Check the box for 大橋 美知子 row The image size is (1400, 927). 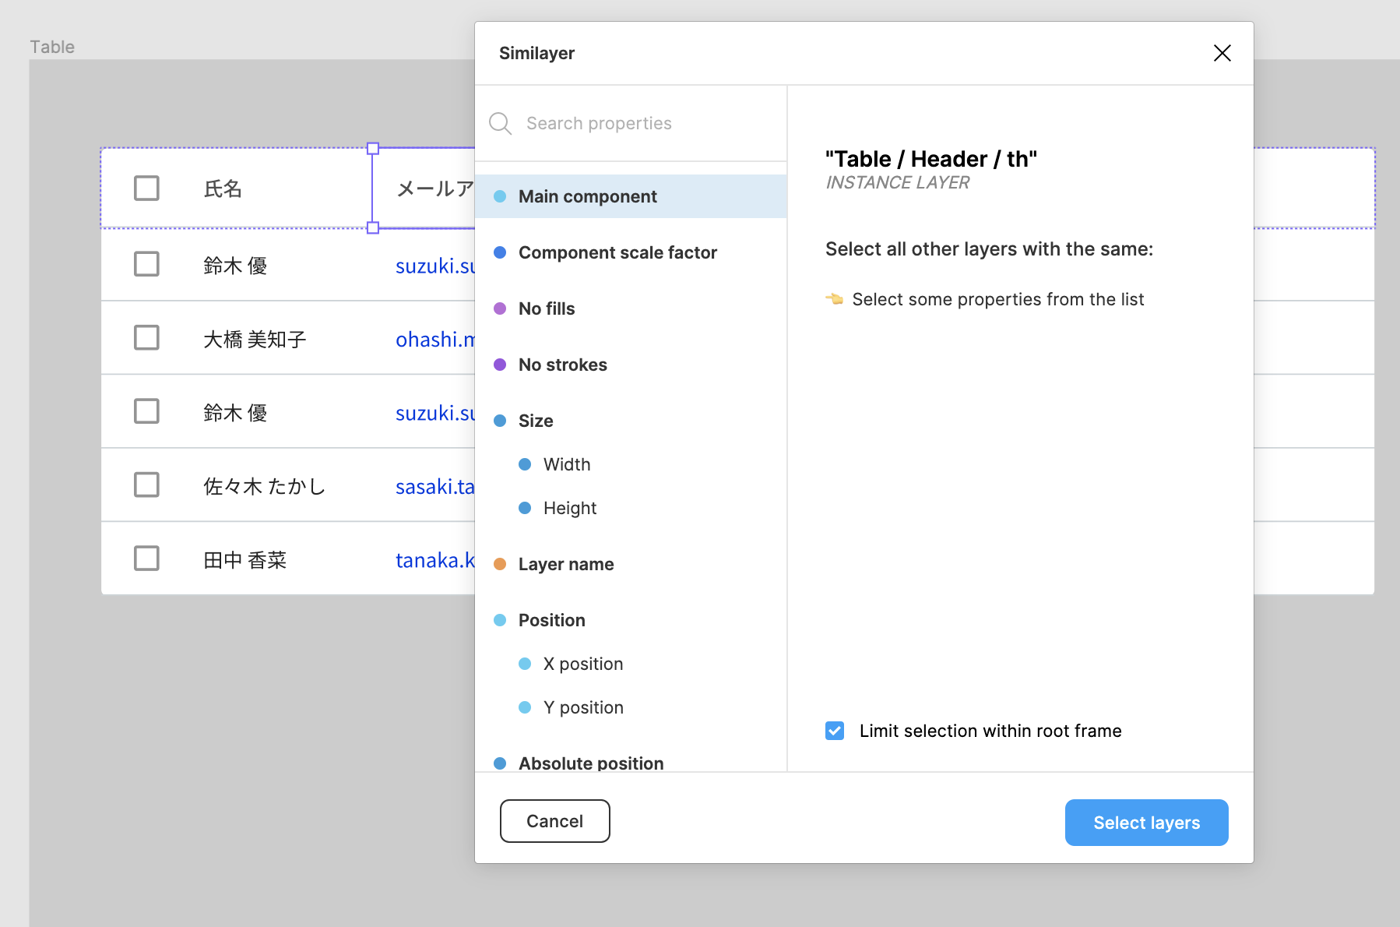(x=146, y=338)
